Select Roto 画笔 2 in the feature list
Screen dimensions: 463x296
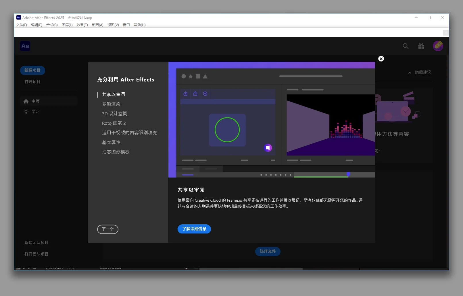point(114,123)
